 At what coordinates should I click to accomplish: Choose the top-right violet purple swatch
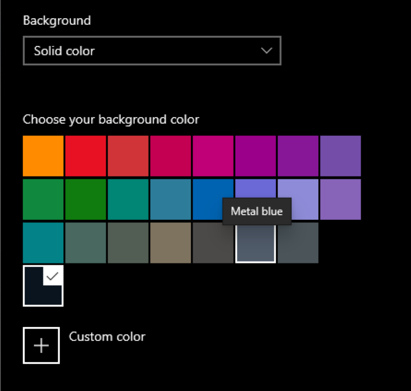tap(341, 156)
